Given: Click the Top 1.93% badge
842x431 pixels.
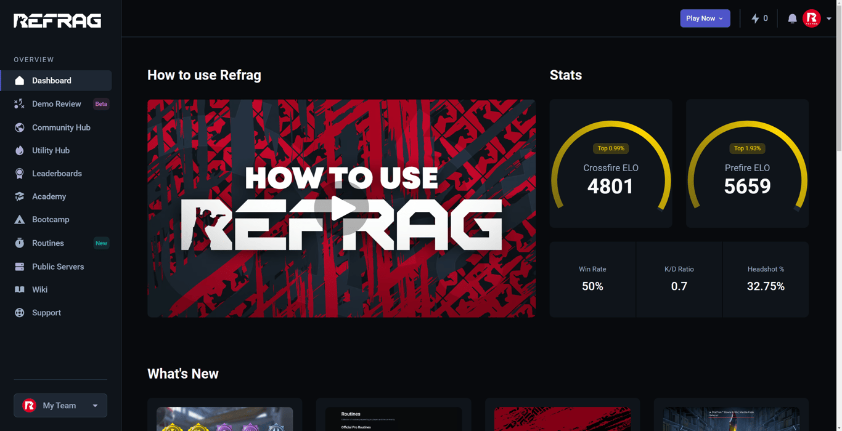Looking at the screenshot, I should click(x=747, y=148).
